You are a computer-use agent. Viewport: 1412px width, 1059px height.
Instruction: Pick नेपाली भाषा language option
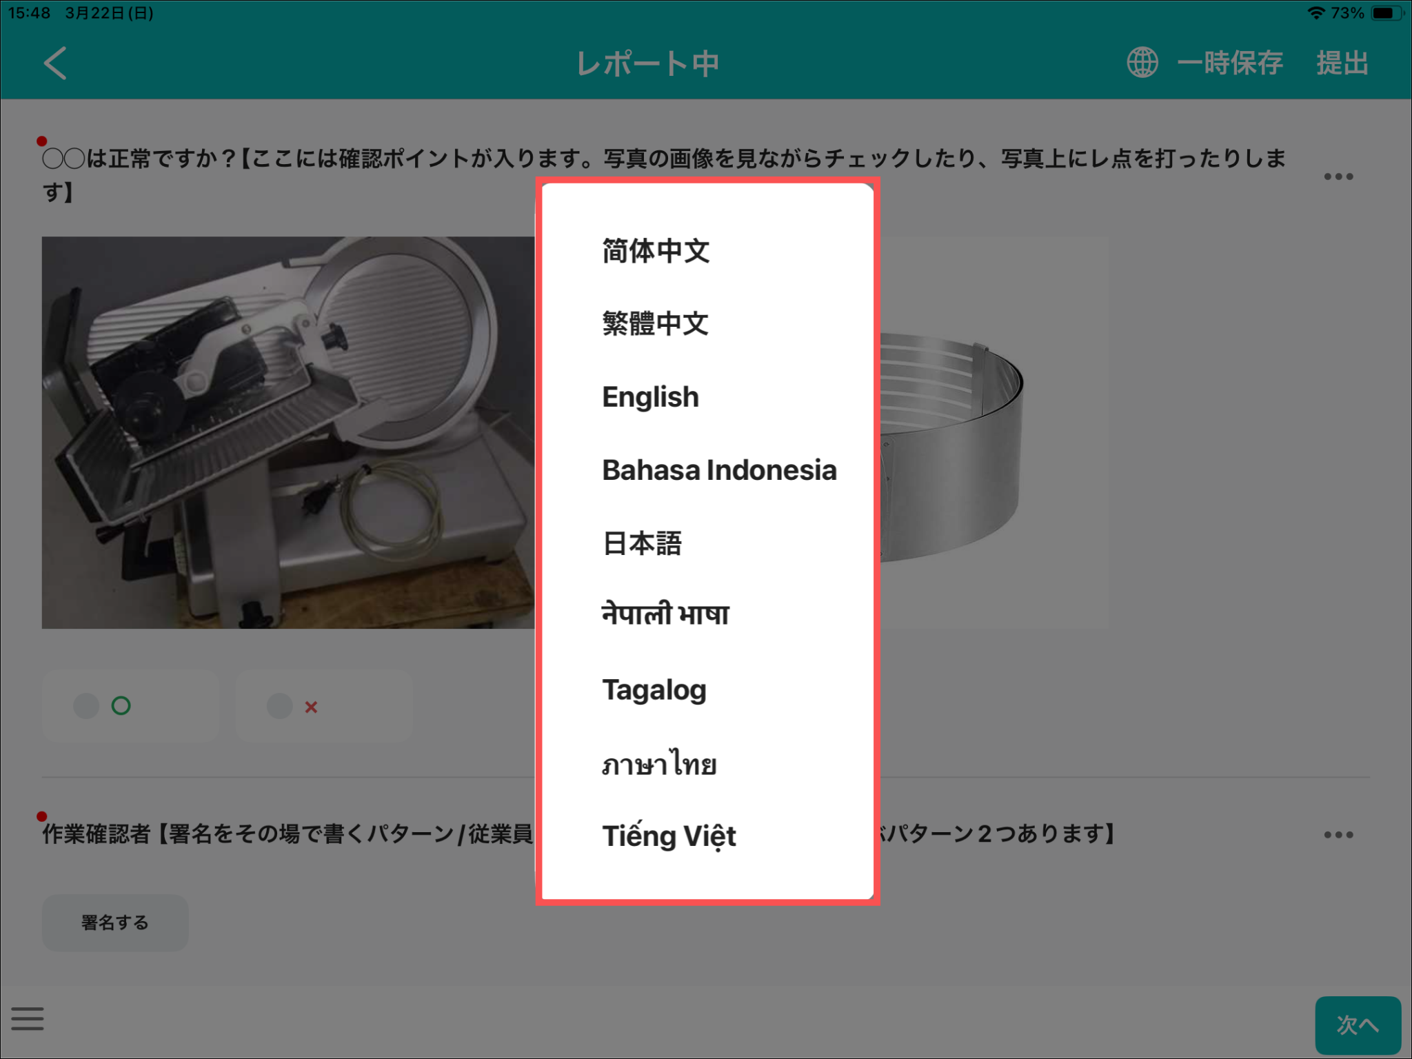(x=665, y=614)
